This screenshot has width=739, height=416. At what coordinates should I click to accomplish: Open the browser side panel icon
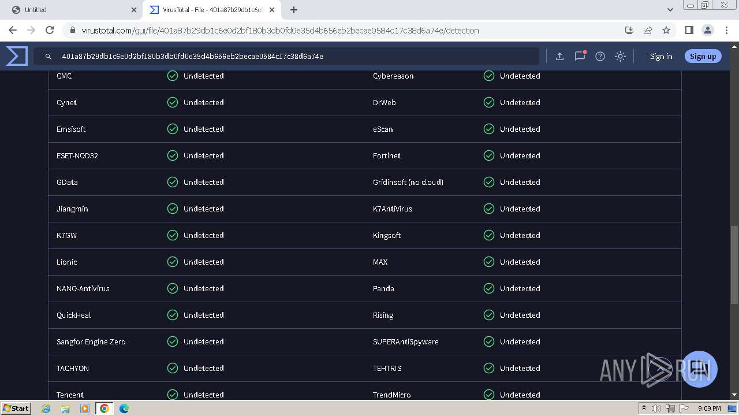coord(689,30)
